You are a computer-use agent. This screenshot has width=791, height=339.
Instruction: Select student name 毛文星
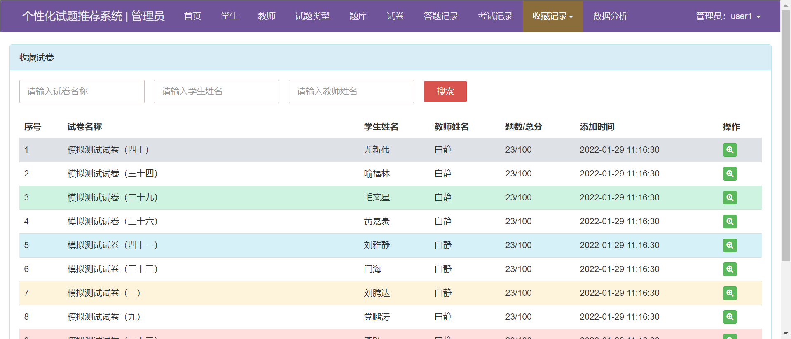point(377,197)
